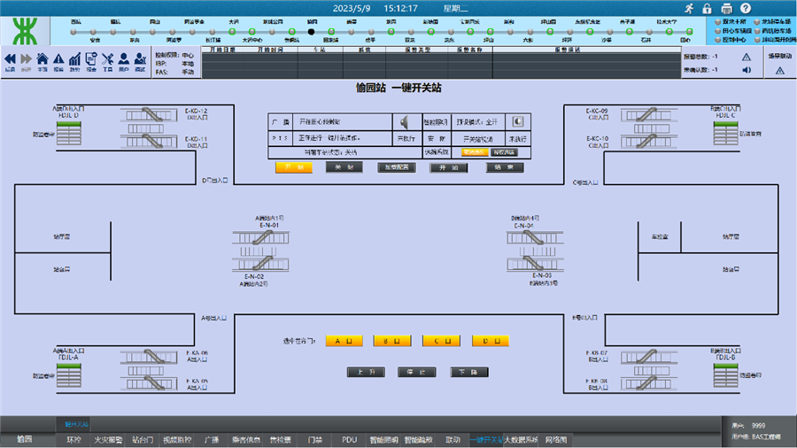The height and width of the screenshot is (448, 797).
Task: Select escalator E-N-02 icon
Action: [x=260, y=263]
